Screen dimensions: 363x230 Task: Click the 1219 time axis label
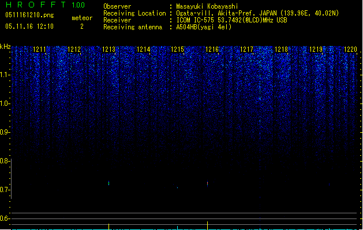point(316,49)
